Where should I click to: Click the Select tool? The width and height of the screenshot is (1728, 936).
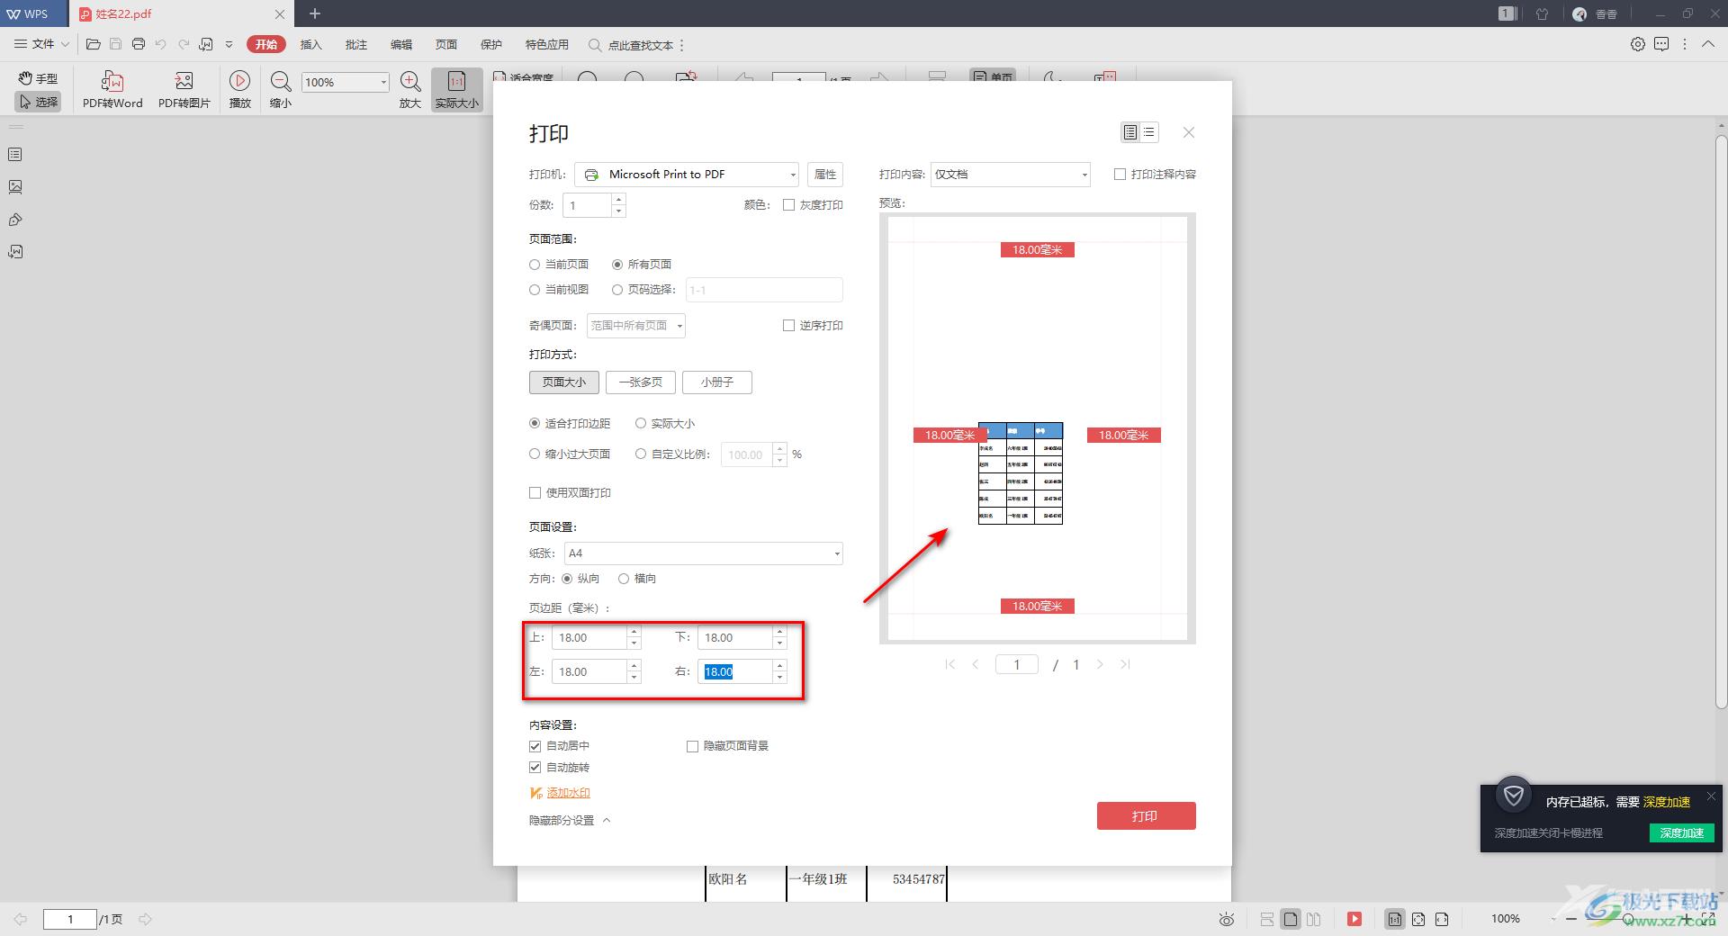pyautogui.click(x=38, y=102)
